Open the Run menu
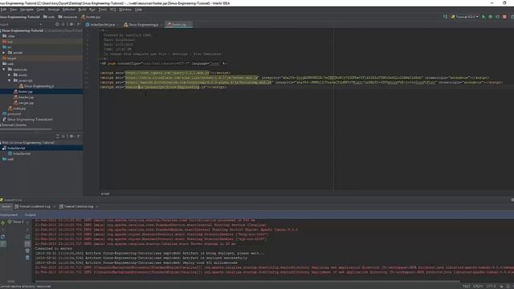Image resolution: width=514 pixels, height=289 pixels. (92, 10)
